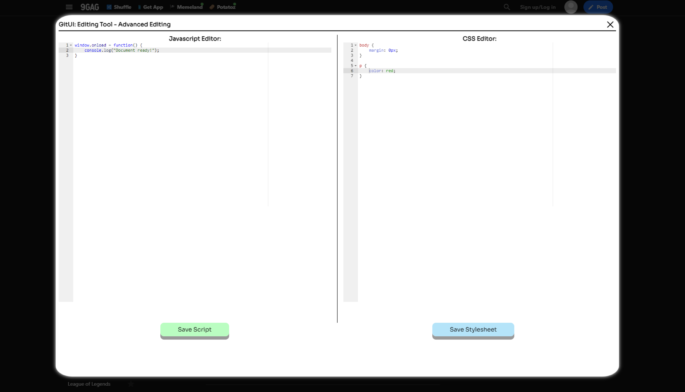Open the Sign up/Log in link

(x=538, y=7)
